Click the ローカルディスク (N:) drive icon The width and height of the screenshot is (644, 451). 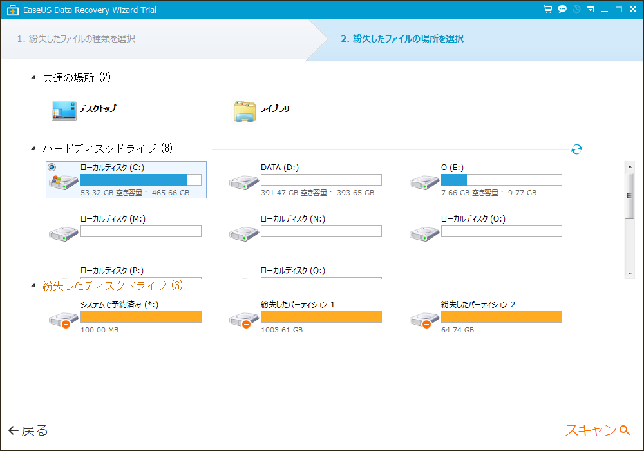click(x=244, y=234)
